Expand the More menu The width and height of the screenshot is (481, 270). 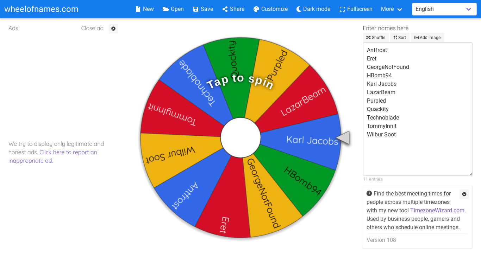click(392, 9)
